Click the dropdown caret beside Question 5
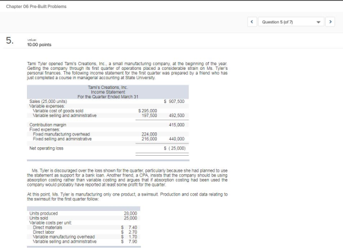 pos(318,22)
